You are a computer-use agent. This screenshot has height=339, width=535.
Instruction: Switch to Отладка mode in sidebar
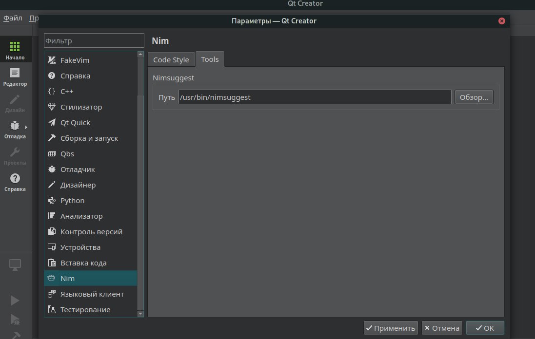coord(15,130)
